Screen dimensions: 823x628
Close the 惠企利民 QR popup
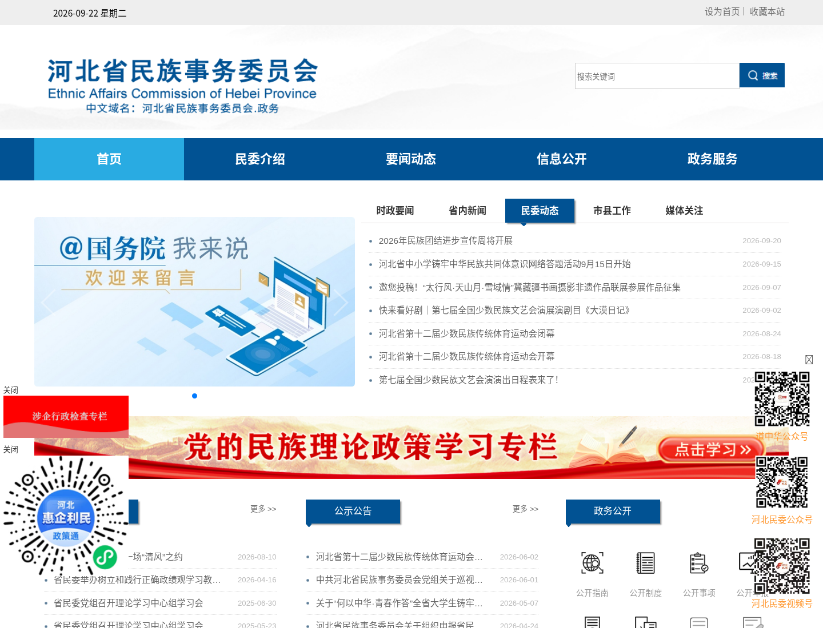pyautogui.click(x=10, y=450)
